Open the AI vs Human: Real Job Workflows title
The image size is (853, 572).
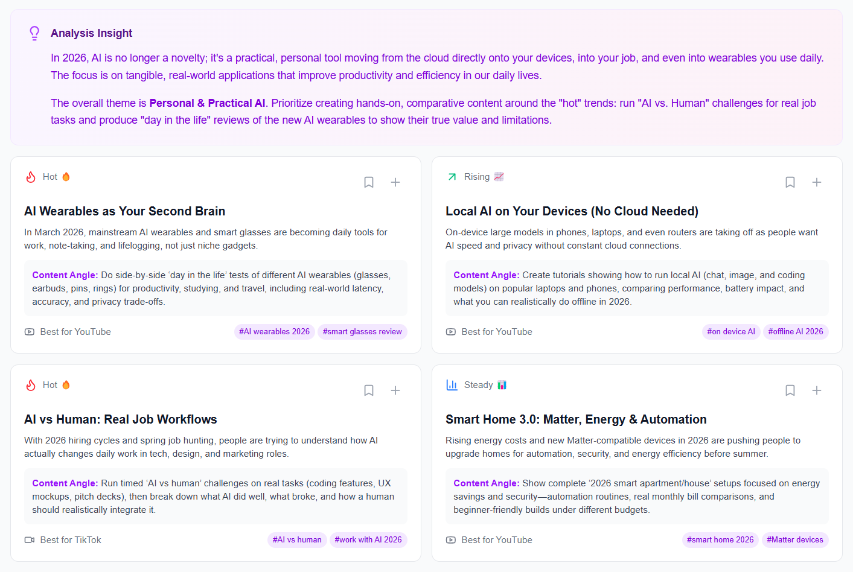click(x=121, y=419)
